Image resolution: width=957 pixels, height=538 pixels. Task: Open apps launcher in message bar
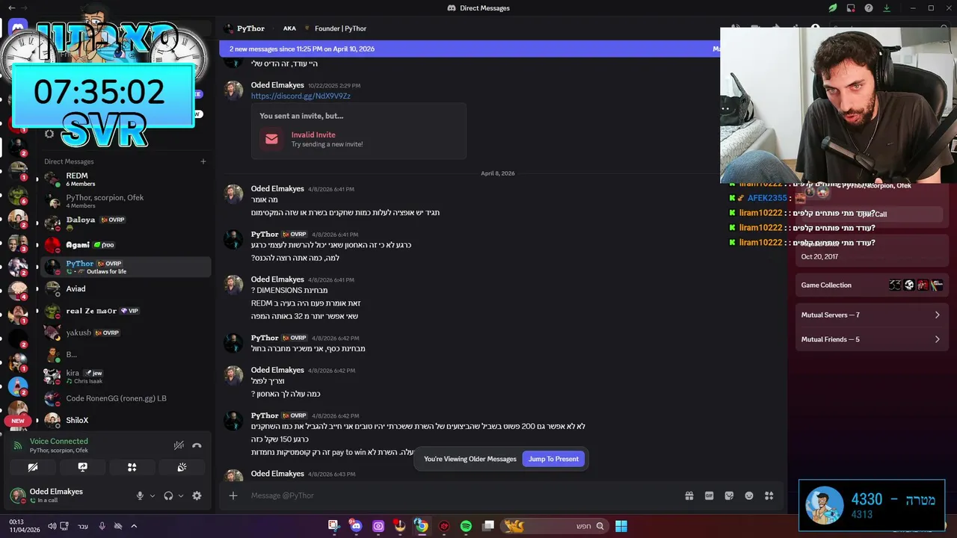(x=769, y=495)
